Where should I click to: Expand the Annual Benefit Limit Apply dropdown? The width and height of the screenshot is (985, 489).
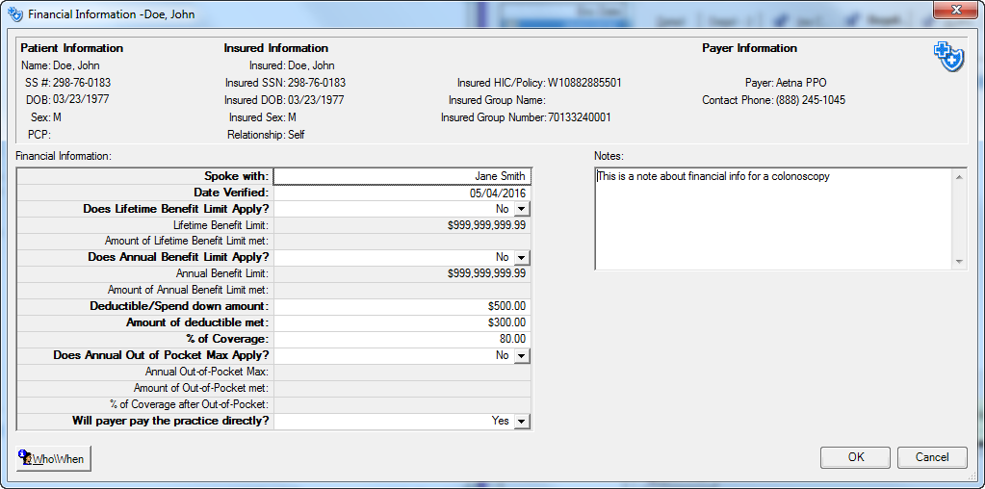point(521,258)
